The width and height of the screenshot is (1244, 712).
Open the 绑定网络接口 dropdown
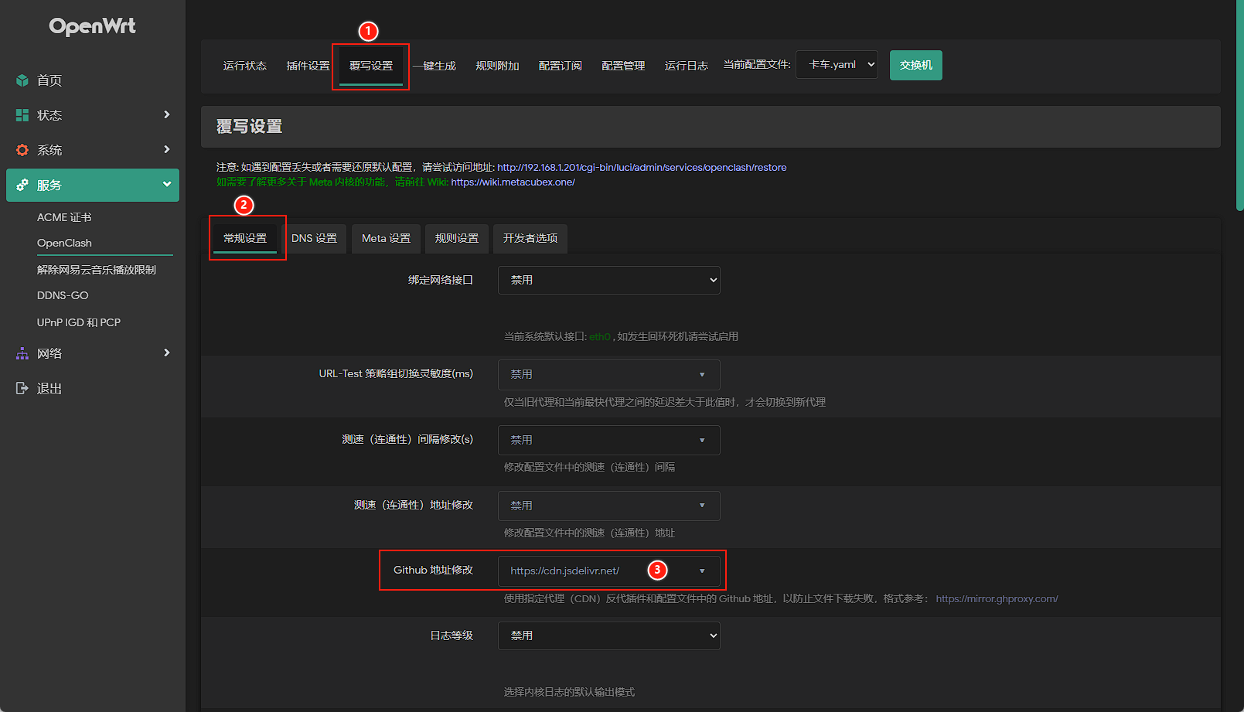pos(609,280)
